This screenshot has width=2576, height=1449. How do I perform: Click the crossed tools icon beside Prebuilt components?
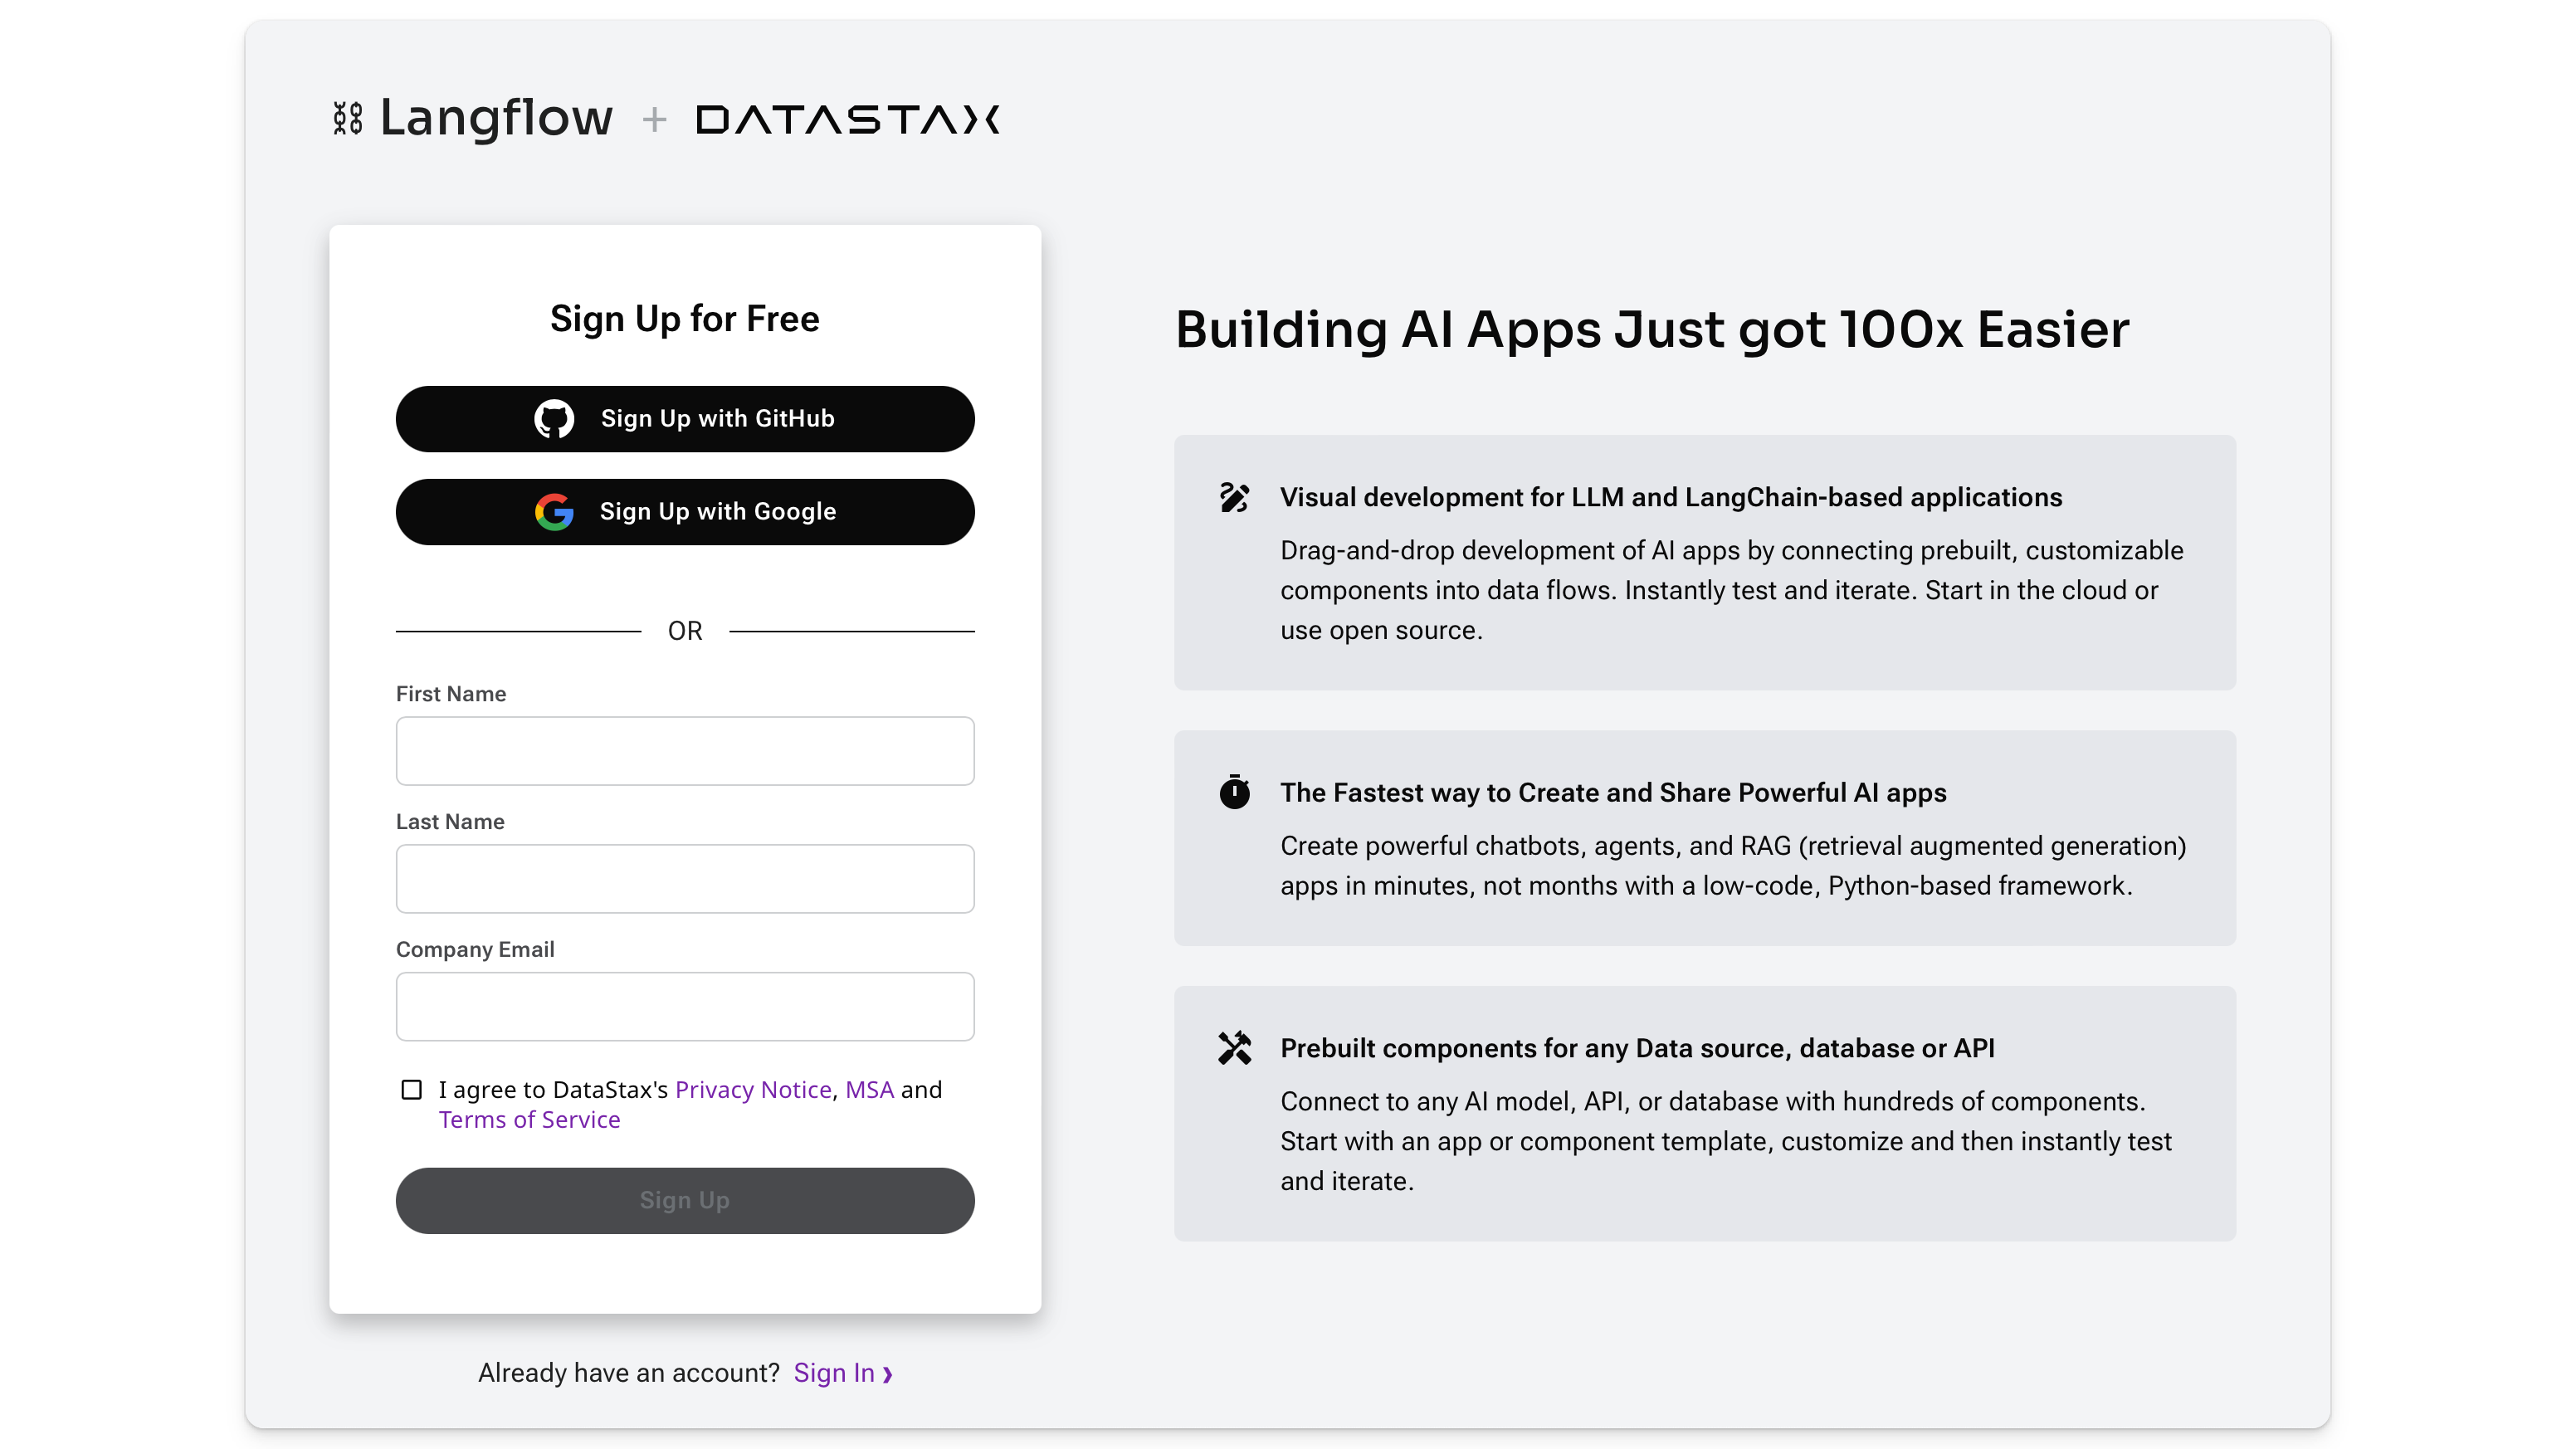click(1234, 1047)
